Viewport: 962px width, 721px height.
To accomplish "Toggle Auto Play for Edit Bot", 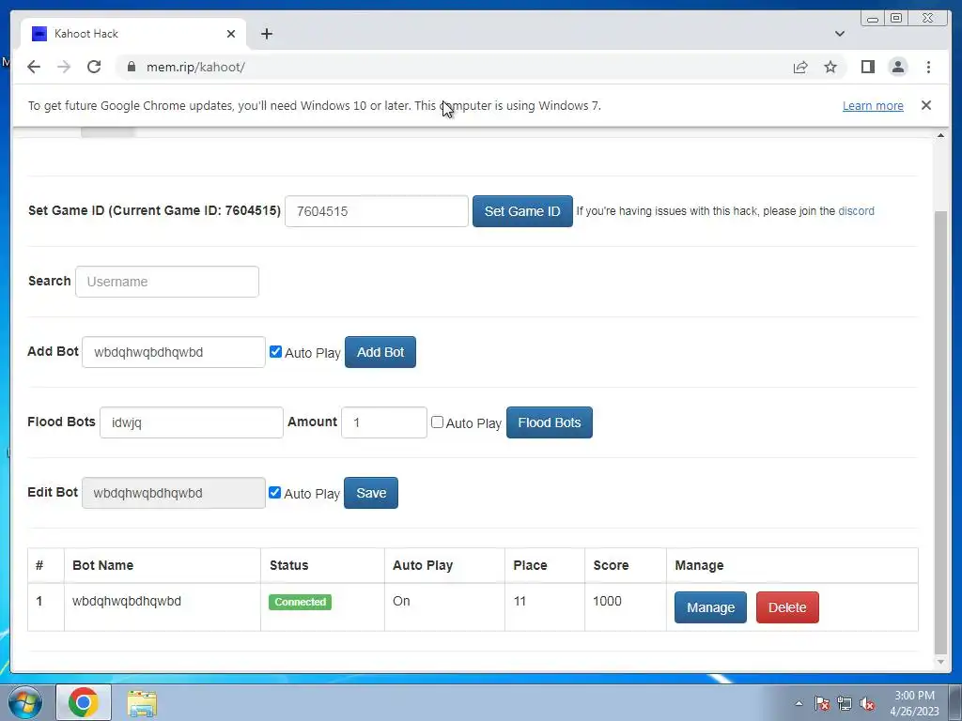I will pos(275,492).
